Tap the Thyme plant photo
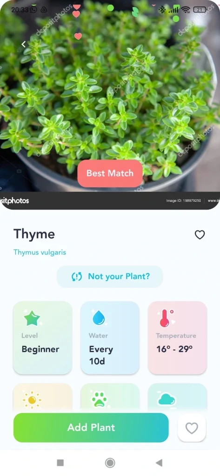This screenshot has height=476, width=220. pos(110,97)
